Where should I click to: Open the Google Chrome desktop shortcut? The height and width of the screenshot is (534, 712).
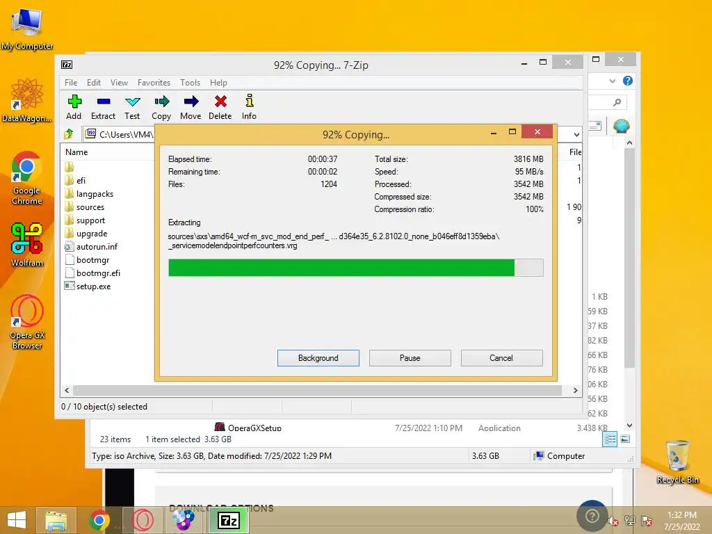[x=27, y=178]
